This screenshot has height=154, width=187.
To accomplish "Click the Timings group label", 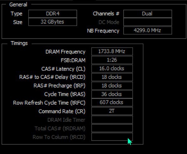I will [19, 43].
